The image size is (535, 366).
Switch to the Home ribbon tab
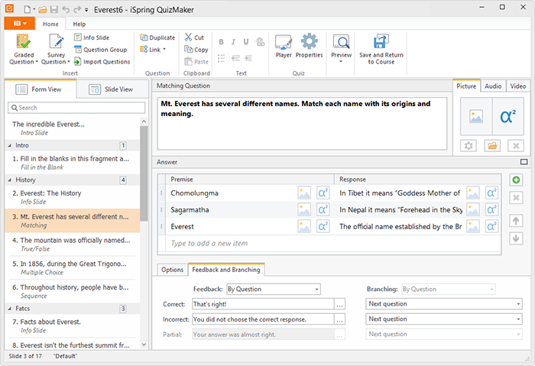(50, 24)
